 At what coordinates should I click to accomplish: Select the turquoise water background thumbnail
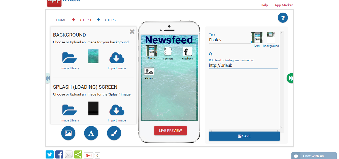[93, 56]
